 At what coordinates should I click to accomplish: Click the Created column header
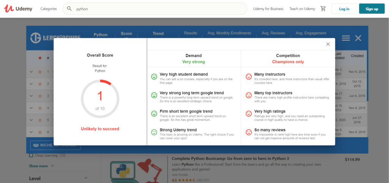click(x=357, y=56)
